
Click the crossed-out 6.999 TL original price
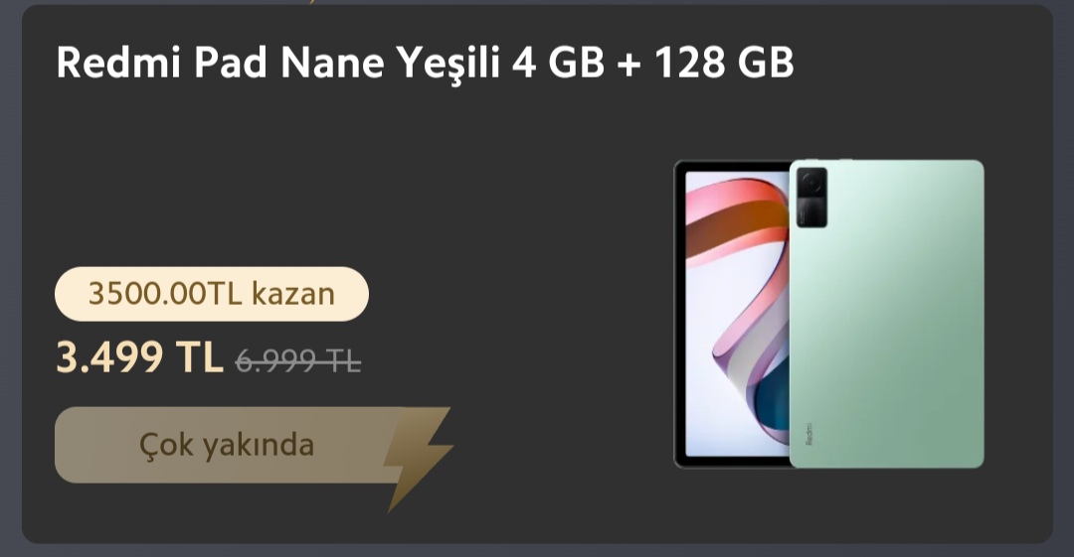pos(298,361)
